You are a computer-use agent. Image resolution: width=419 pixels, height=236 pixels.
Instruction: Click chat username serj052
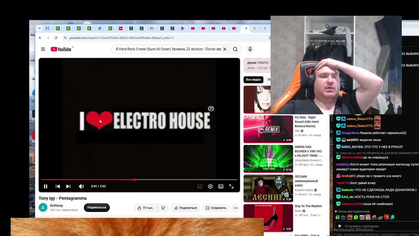[x=353, y=140]
